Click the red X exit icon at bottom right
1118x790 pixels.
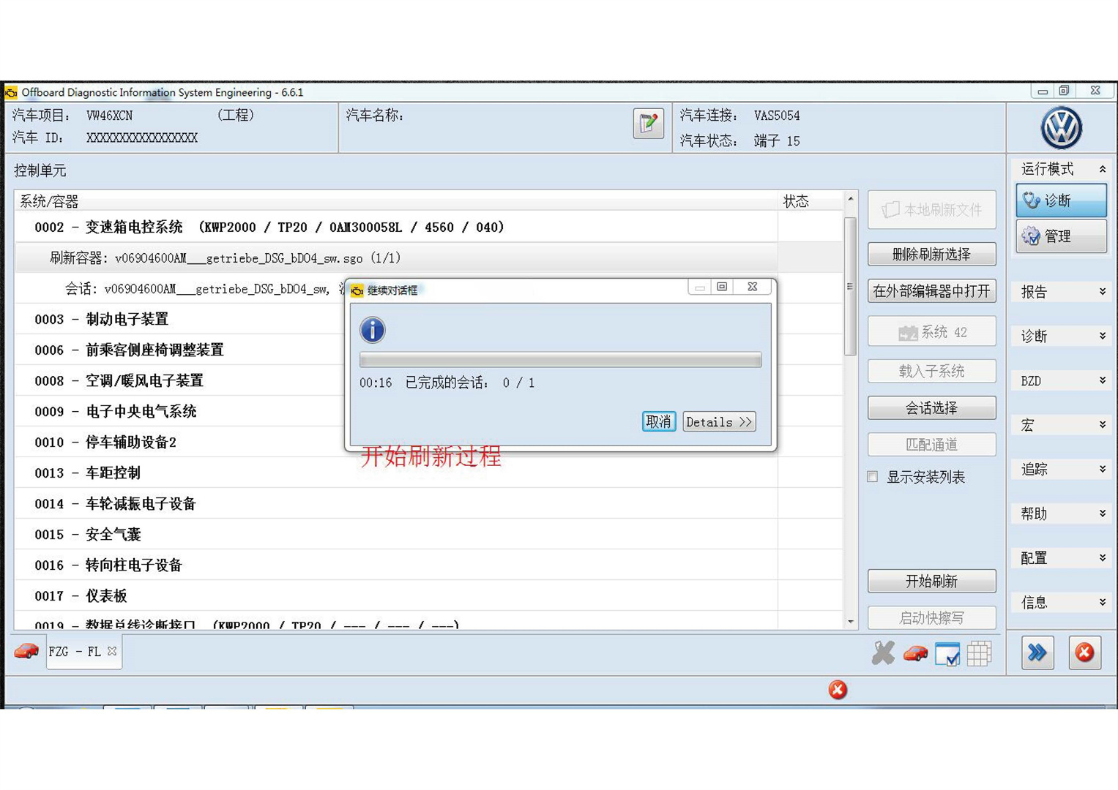(x=1084, y=652)
